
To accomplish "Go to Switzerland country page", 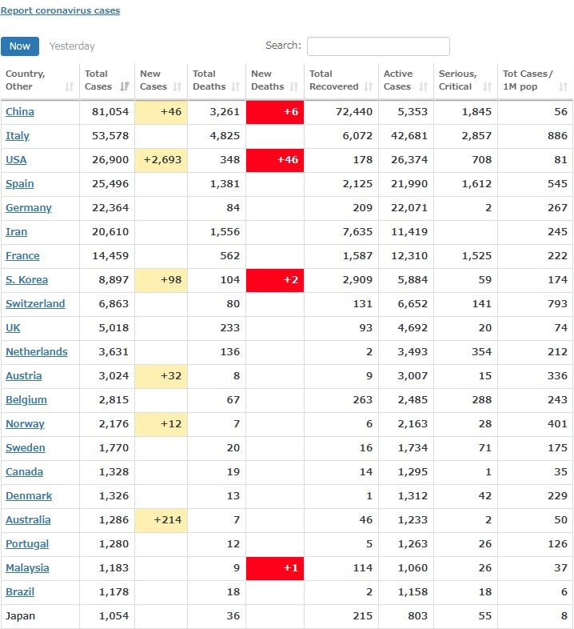I will point(35,304).
